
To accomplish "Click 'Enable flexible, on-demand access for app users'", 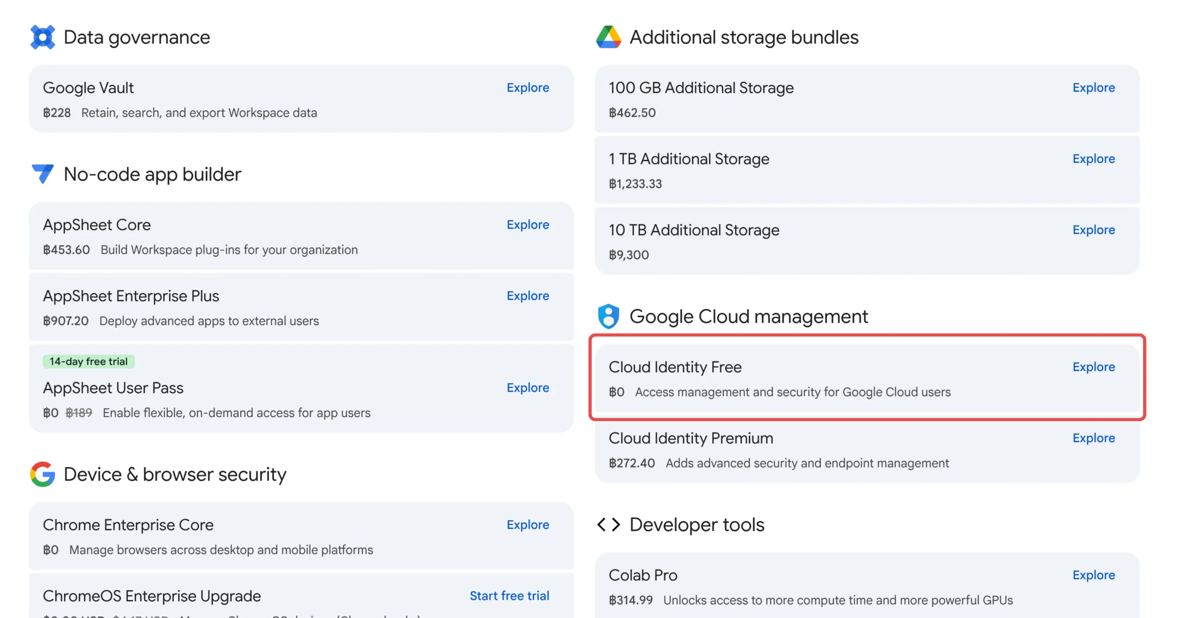I will click(x=236, y=412).
